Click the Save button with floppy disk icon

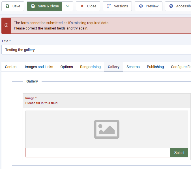point(13,6)
